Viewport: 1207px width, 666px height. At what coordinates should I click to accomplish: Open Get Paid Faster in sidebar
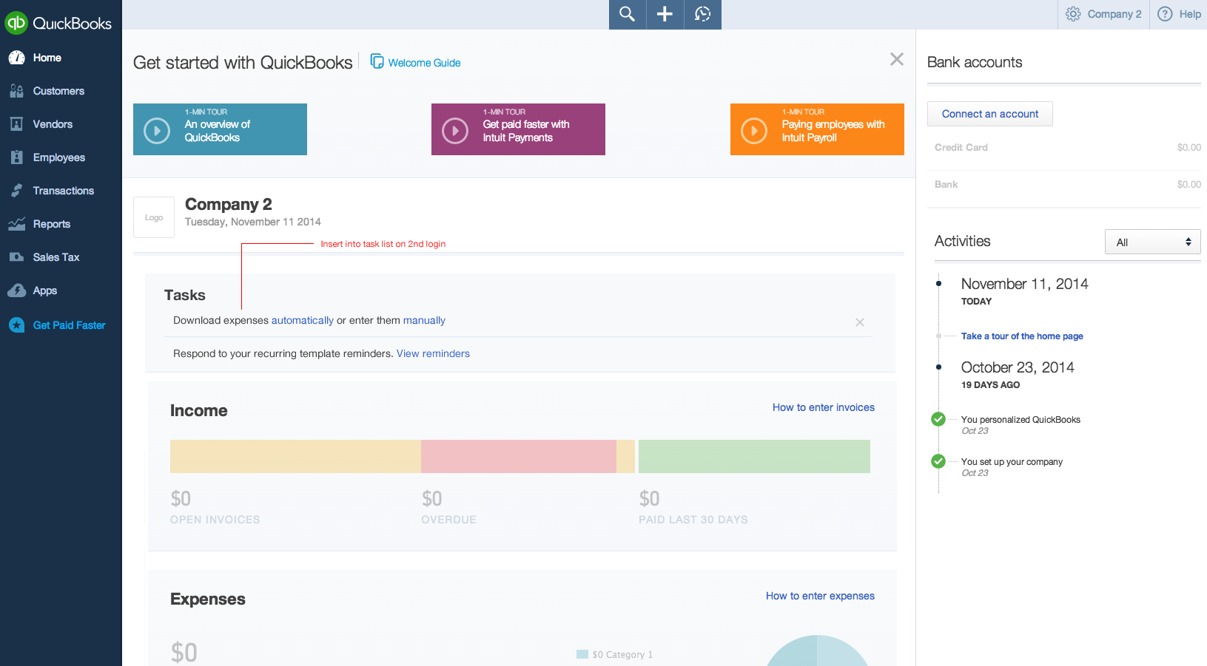pyautogui.click(x=70, y=325)
